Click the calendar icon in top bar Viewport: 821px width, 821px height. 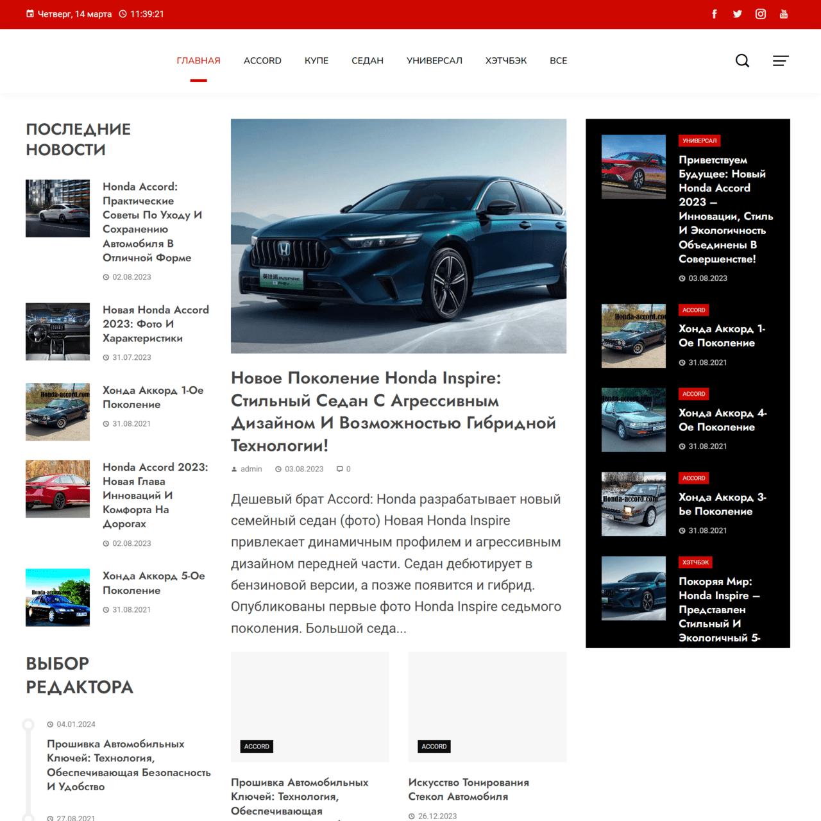coord(30,14)
